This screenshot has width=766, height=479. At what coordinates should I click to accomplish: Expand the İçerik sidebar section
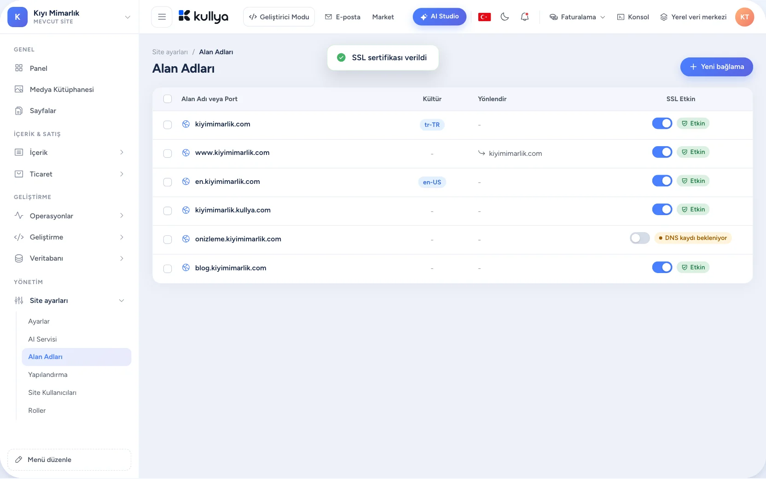[x=70, y=153]
